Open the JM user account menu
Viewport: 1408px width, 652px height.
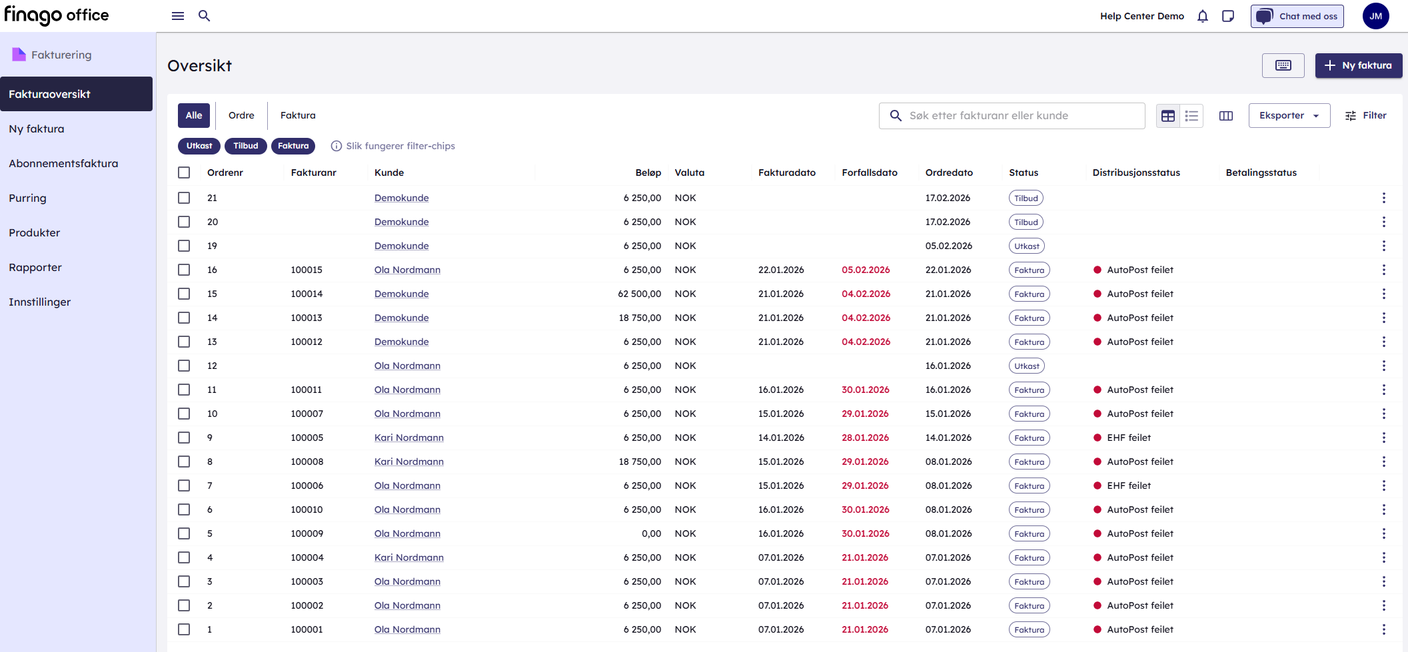[1375, 16]
